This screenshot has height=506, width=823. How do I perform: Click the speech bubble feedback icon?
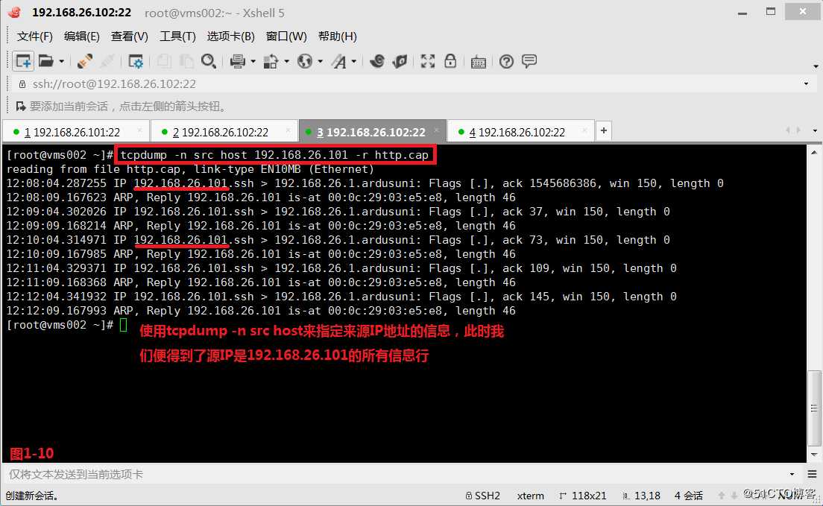[x=529, y=61]
